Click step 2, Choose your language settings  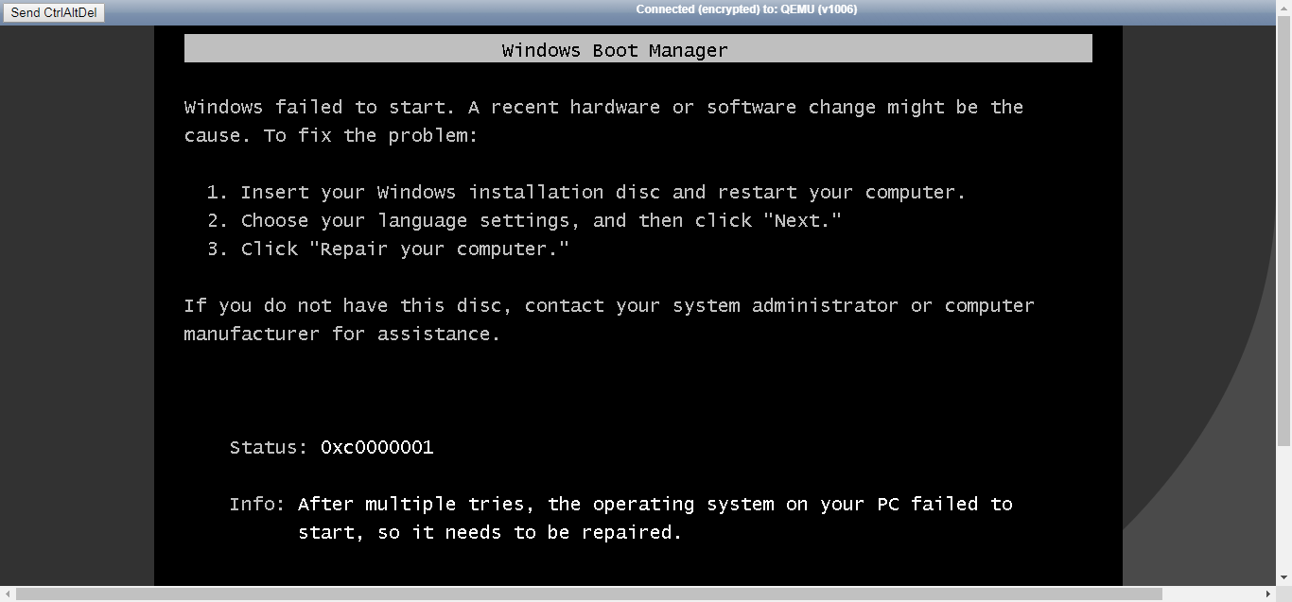[524, 221]
